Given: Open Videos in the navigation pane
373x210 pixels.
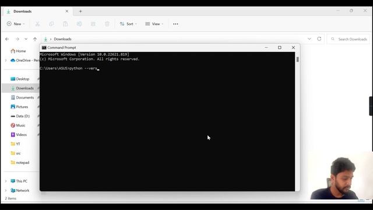Looking at the screenshot, I should (x=19, y=135).
